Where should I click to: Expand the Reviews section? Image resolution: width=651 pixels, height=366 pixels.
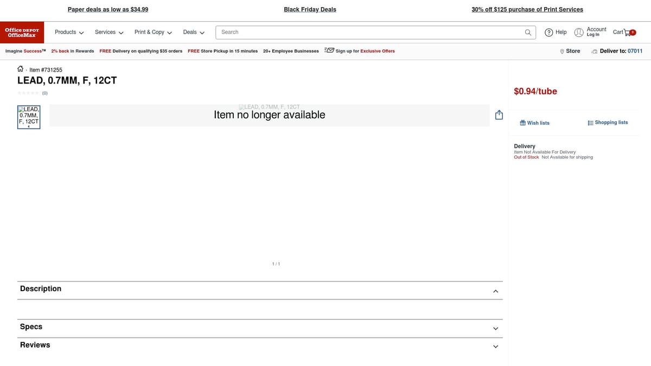(x=495, y=346)
